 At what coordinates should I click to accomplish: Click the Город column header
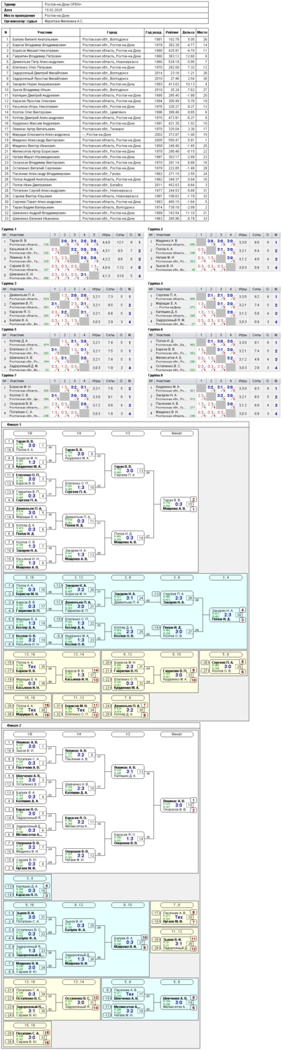point(112,32)
